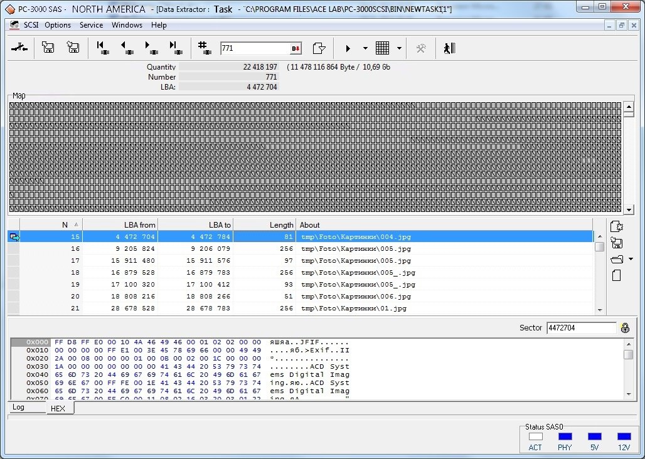Click the PC-3000 icon in menu bar

point(14,25)
